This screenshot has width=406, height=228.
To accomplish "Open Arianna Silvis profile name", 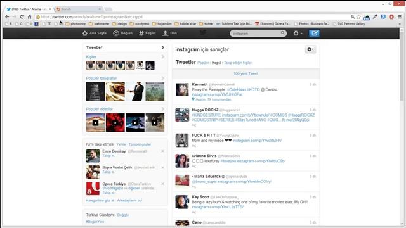I will [204, 156].
